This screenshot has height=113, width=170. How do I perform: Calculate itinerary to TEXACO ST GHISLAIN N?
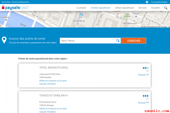tap(47, 112)
